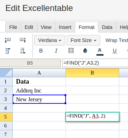Switch to the Insert tab

pos(65,27)
